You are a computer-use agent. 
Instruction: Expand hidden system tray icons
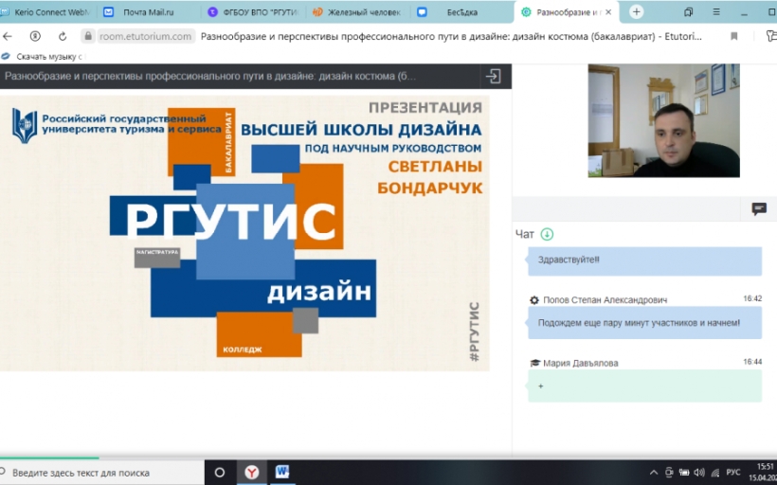[654, 473]
